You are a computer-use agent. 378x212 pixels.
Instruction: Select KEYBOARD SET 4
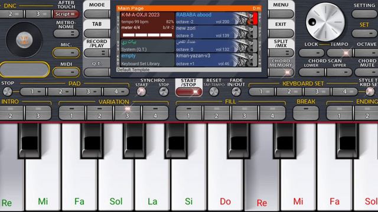pos(345,92)
